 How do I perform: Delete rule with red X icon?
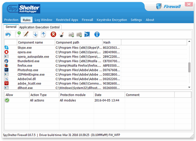[53, 34]
